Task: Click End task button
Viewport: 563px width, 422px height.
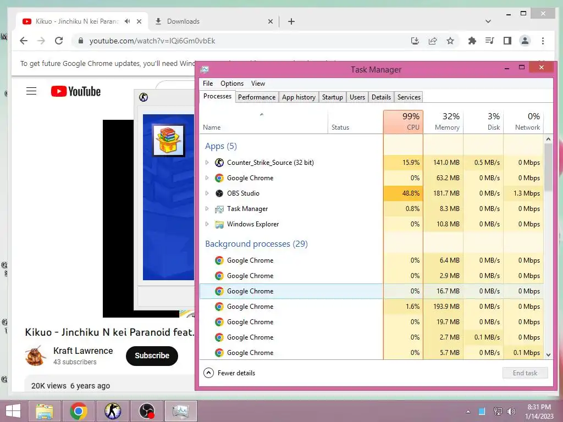Action: tap(525, 373)
